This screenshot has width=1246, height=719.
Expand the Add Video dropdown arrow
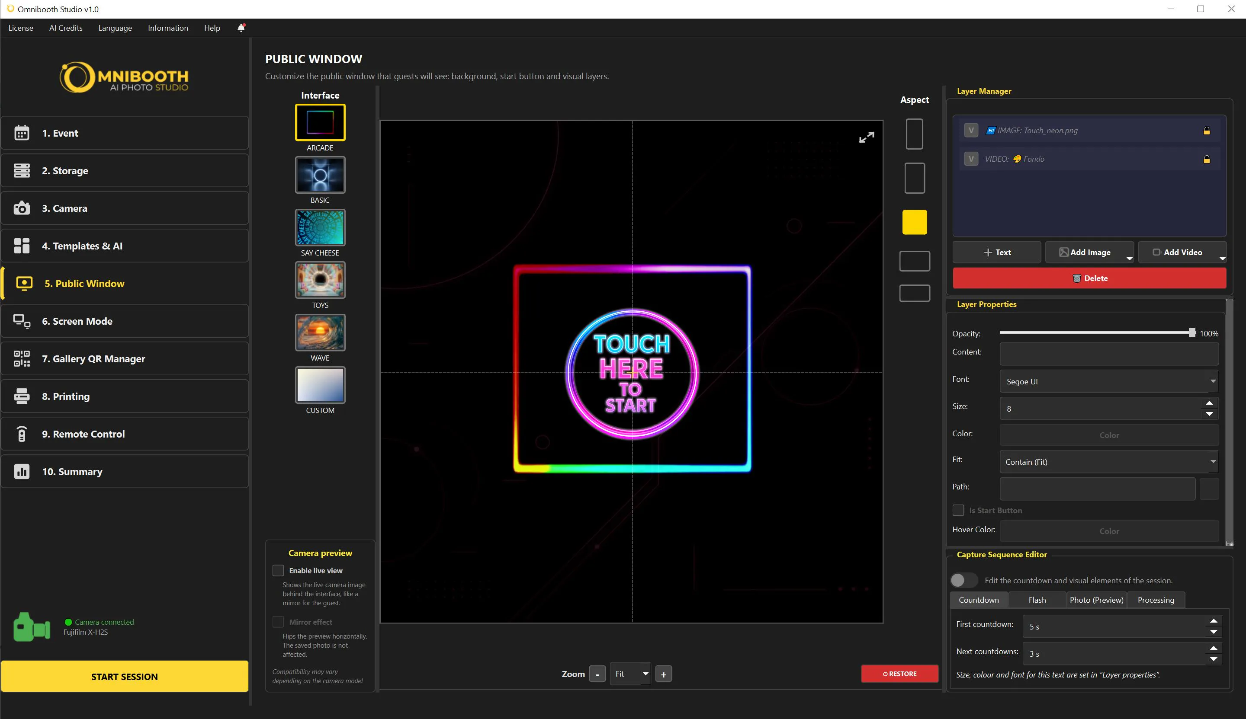tap(1222, 258)
